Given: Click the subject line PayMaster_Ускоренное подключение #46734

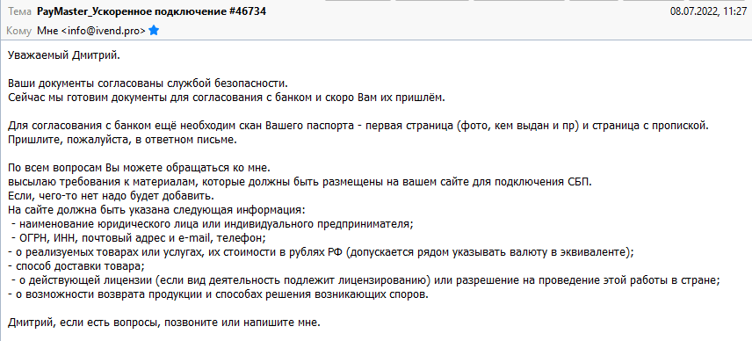Looking at the screenshot, I should 152,11.
